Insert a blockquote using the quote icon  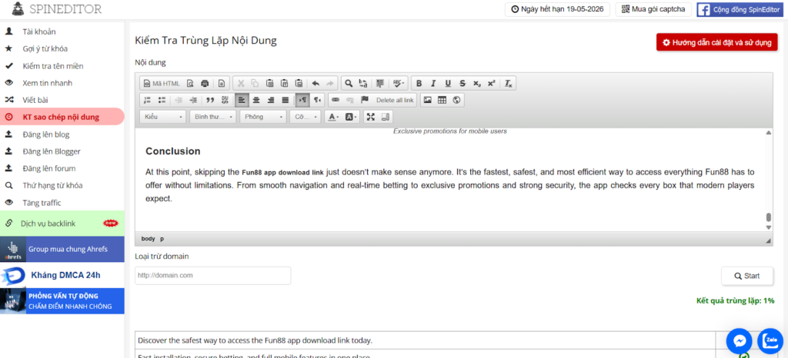[210, 100]
